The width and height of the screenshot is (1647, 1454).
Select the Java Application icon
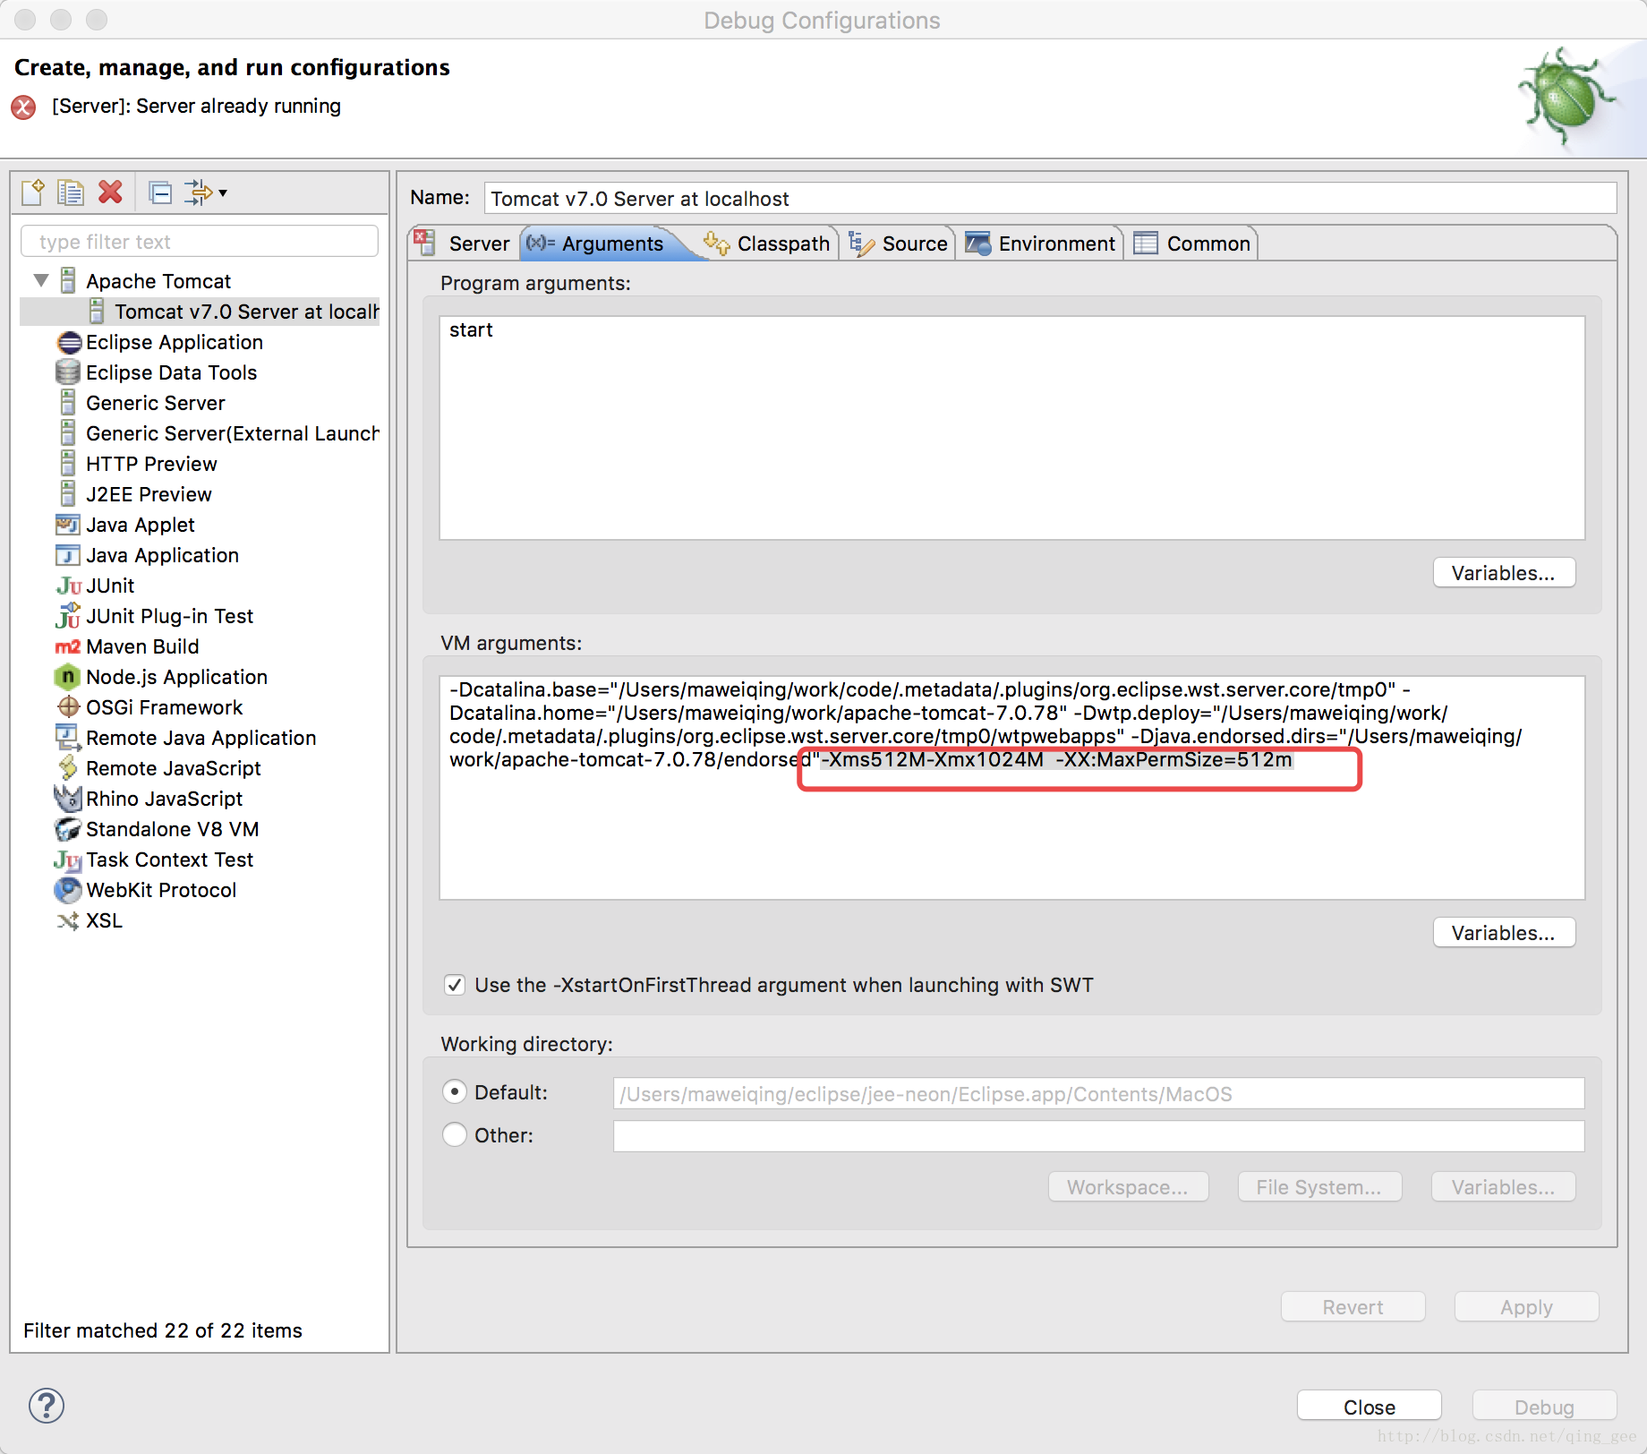tap(68, 555)
